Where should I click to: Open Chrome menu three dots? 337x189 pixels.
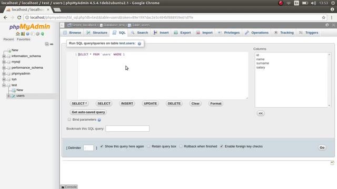[332, 17]
